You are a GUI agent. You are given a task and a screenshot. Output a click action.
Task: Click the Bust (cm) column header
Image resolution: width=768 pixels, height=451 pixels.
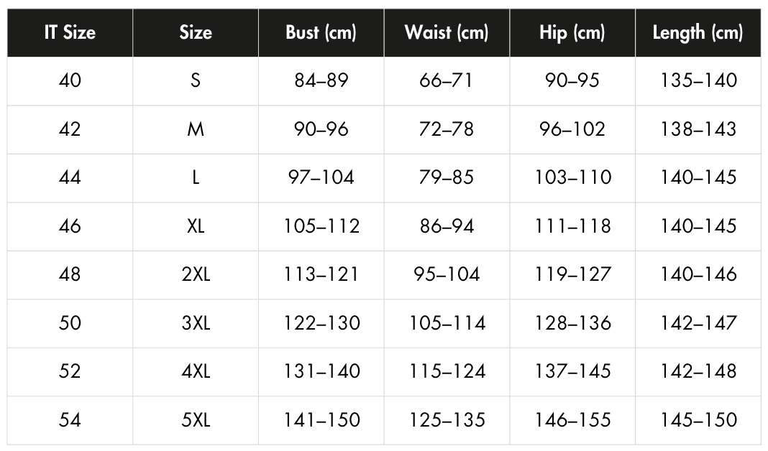coord(321,33)
